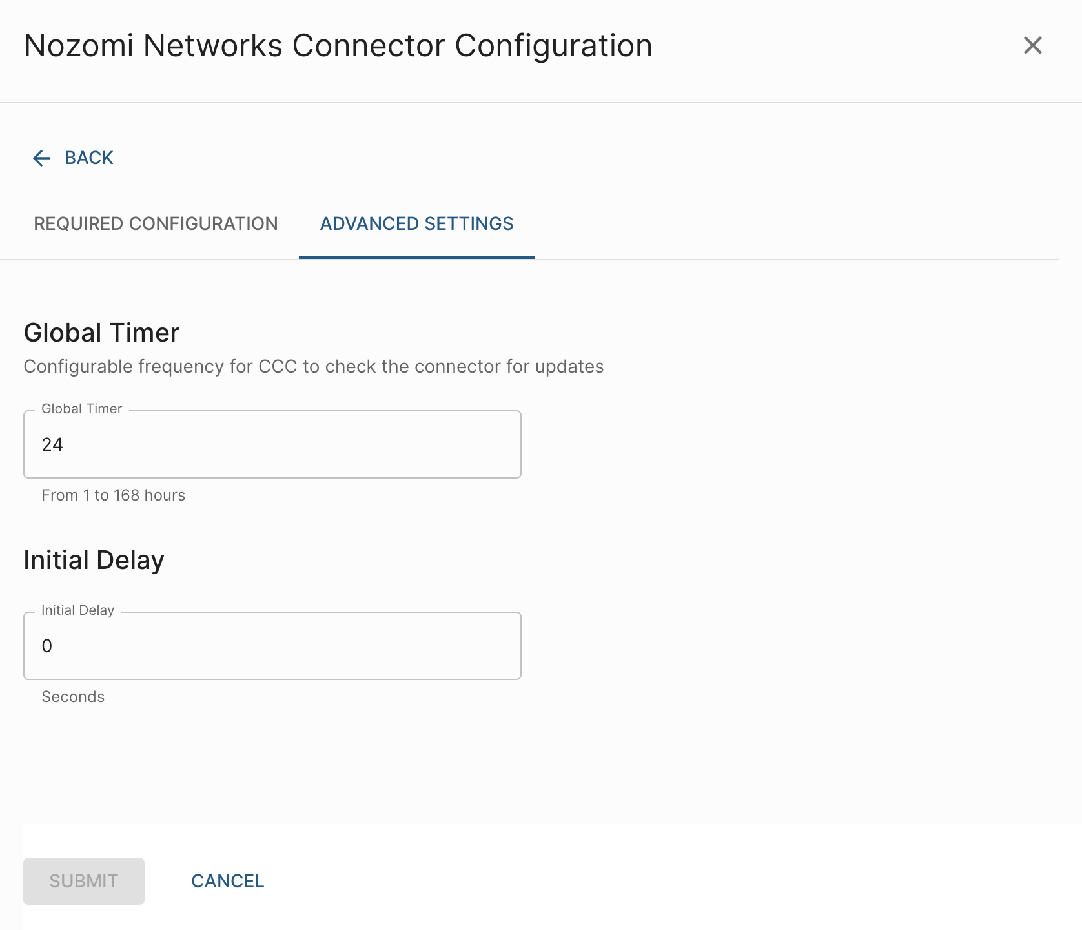Screen dimensions: 1082x930
Task: Click the blue underline beneath Advanced Settings
Action: click(416, 257)
